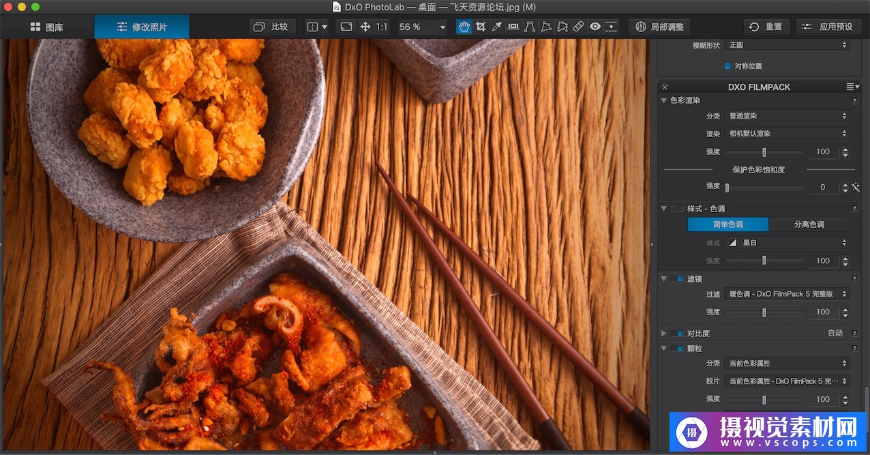This screenshot has height=455, width=870.
Task: Click the magic wand beside saturation protection
Action: point(856,187)
